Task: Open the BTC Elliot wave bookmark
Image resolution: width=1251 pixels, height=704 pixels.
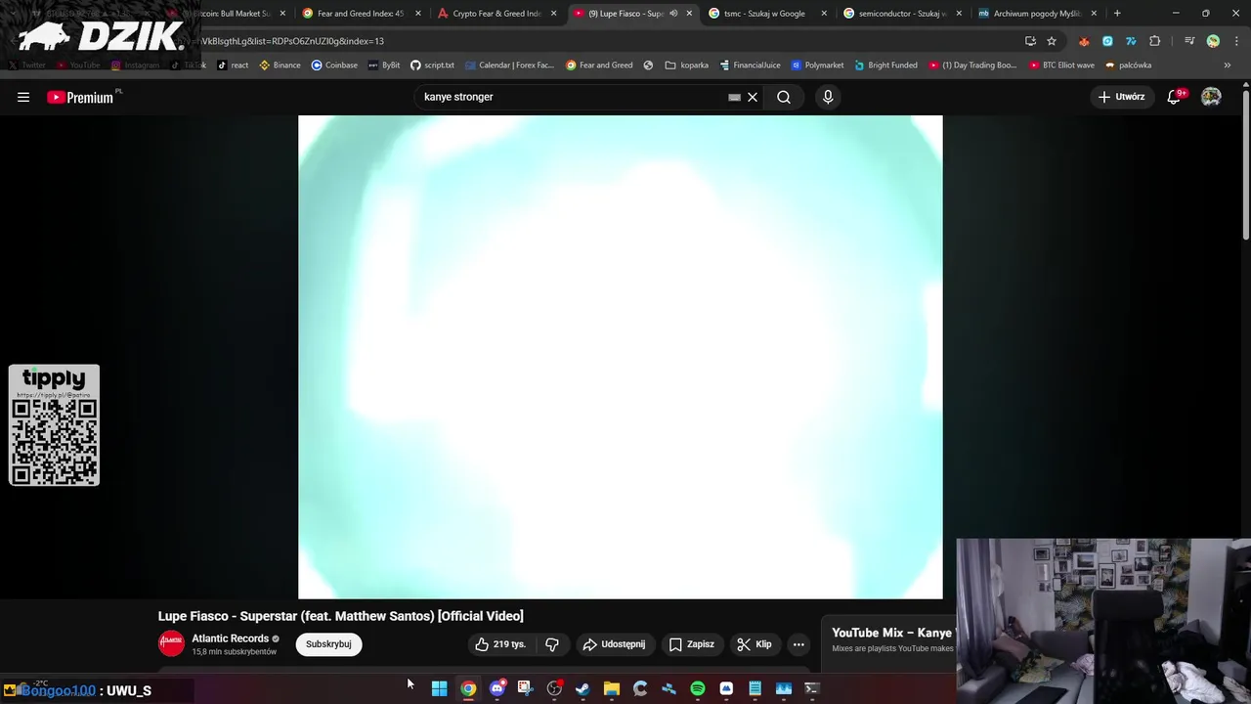Action: (x=1061, y=66)
